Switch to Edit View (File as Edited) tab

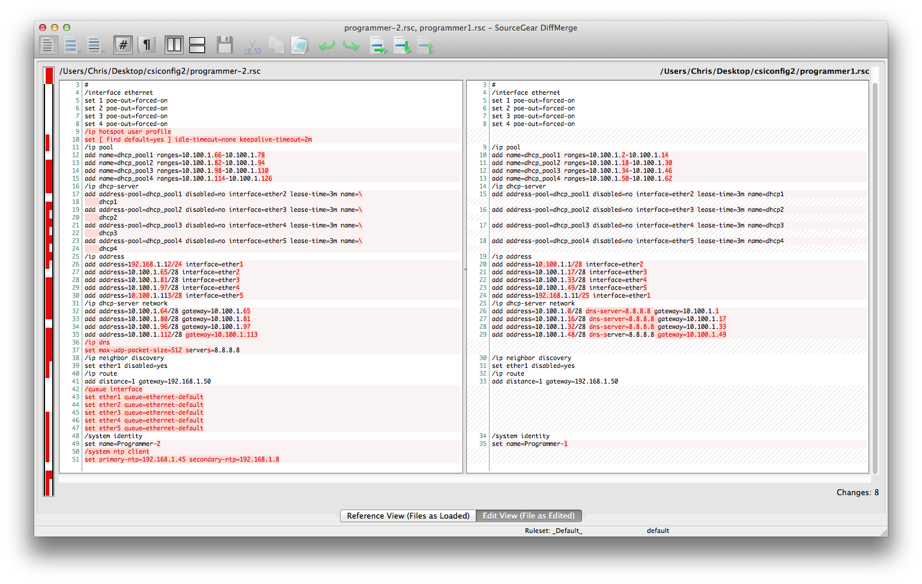point(529,516)
